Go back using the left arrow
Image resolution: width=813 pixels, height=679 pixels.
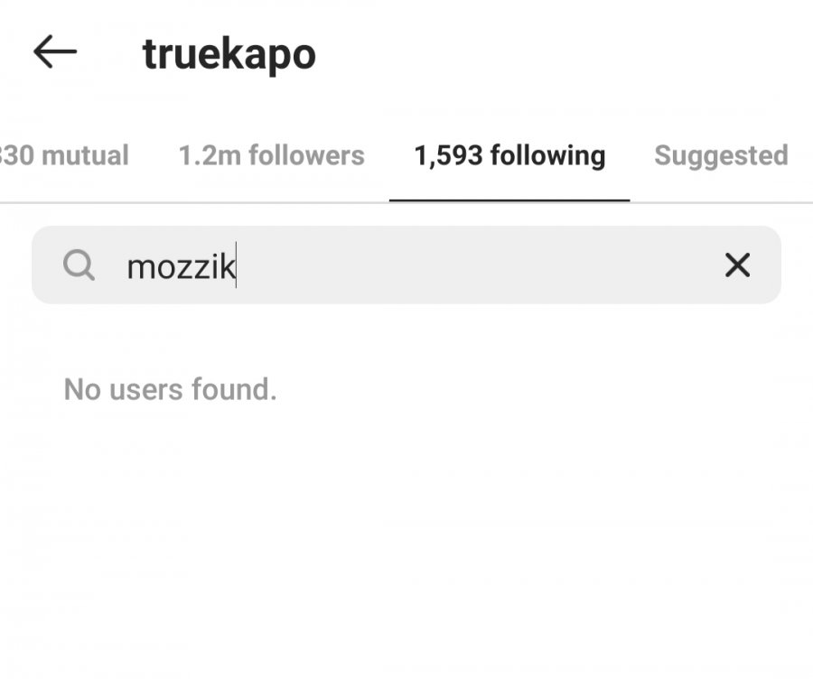(55, 51)
